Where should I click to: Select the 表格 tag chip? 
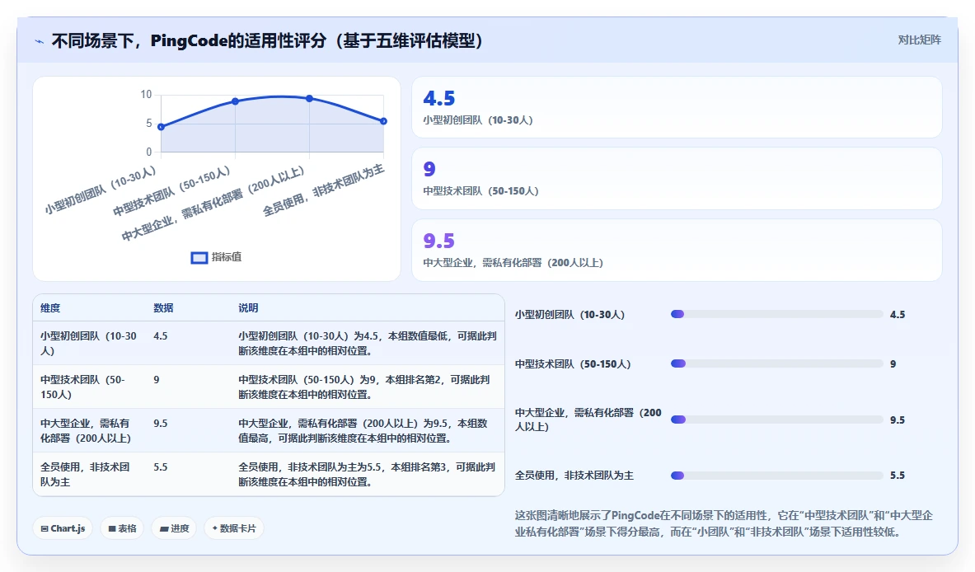[122, 528]
